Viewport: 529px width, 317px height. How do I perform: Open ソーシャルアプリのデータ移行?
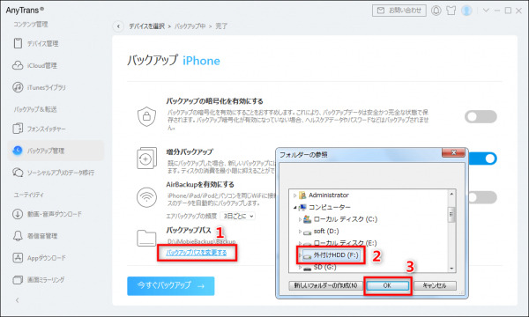pos(53,173)
